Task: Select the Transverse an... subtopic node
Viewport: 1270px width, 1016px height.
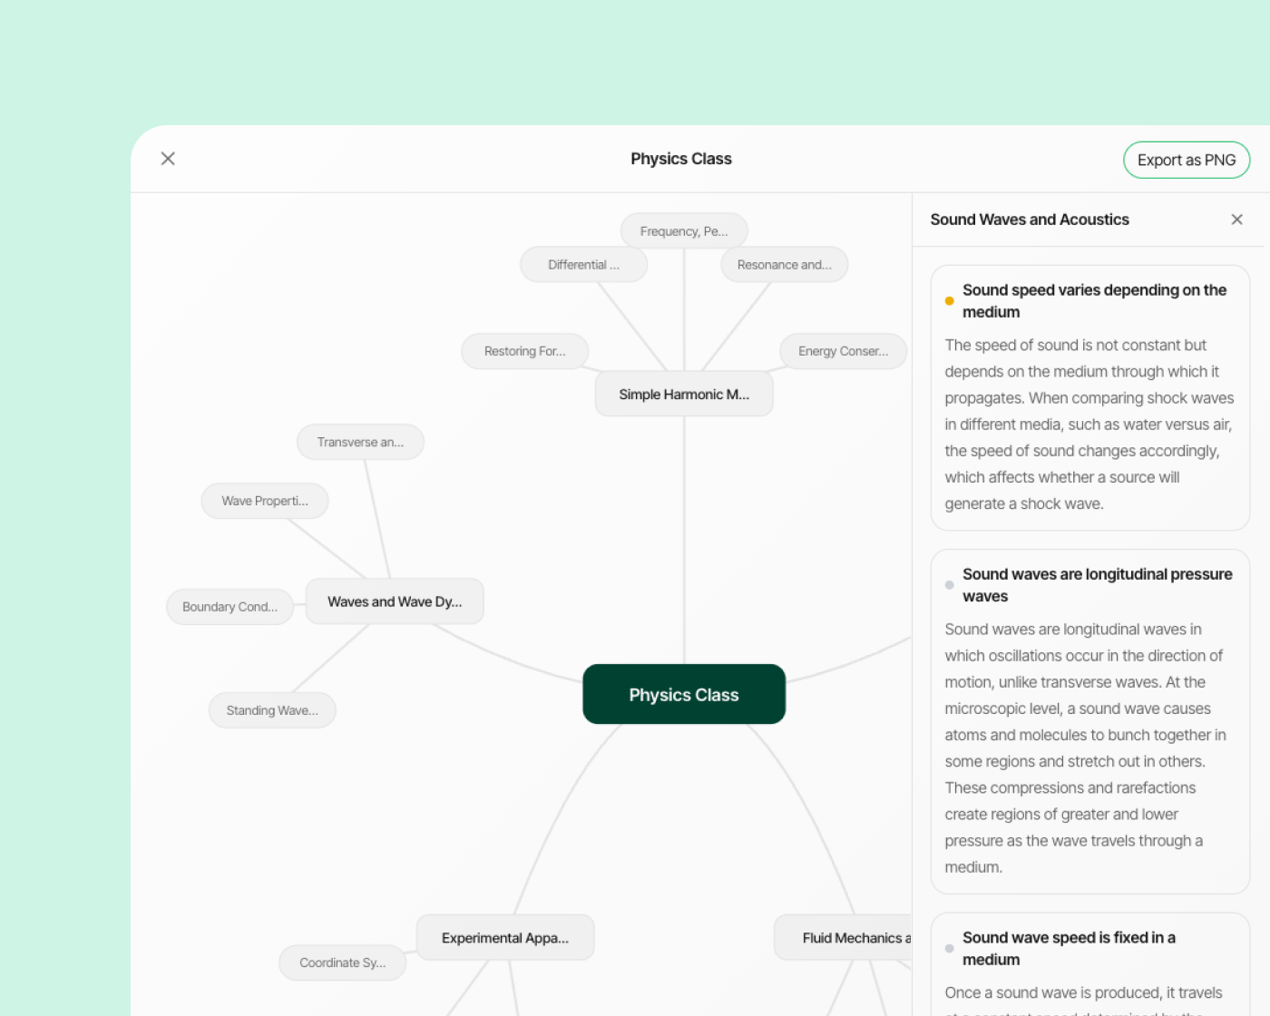Action: pyautogui.click(x=360, y=442)
